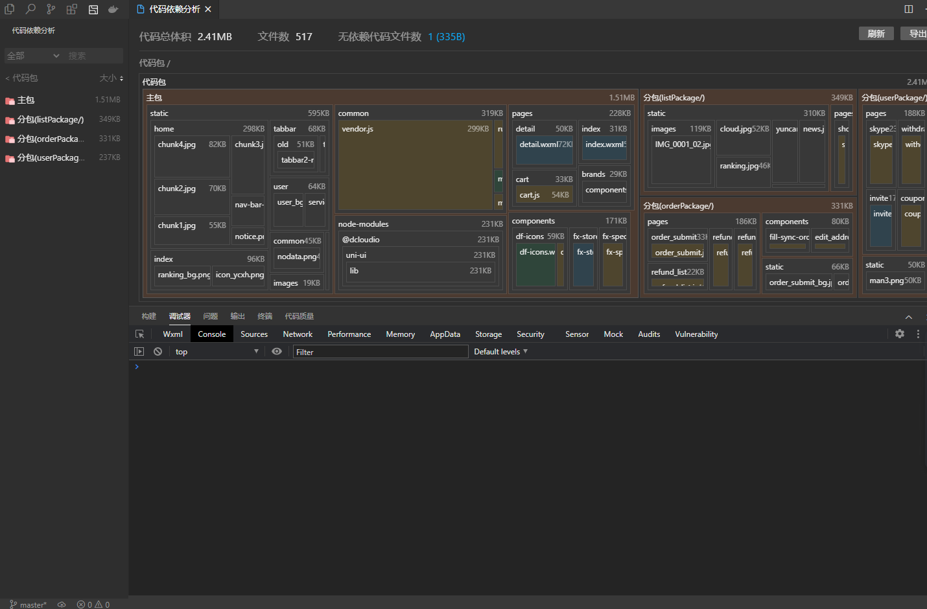The width and height of the screenshot is (927, 609).
Task: Toggle the console sidebar icon
Action: (139, 351)
